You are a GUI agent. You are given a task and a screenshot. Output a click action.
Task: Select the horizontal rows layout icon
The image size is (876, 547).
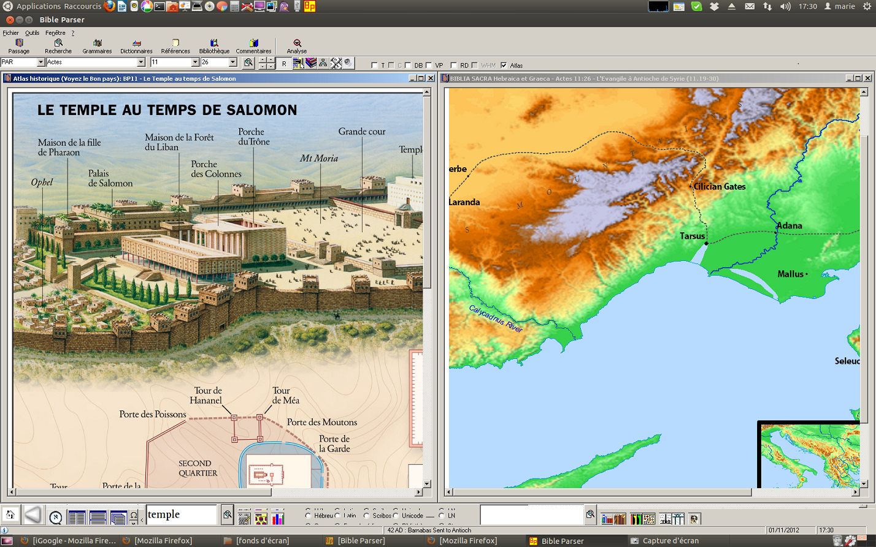98,518
